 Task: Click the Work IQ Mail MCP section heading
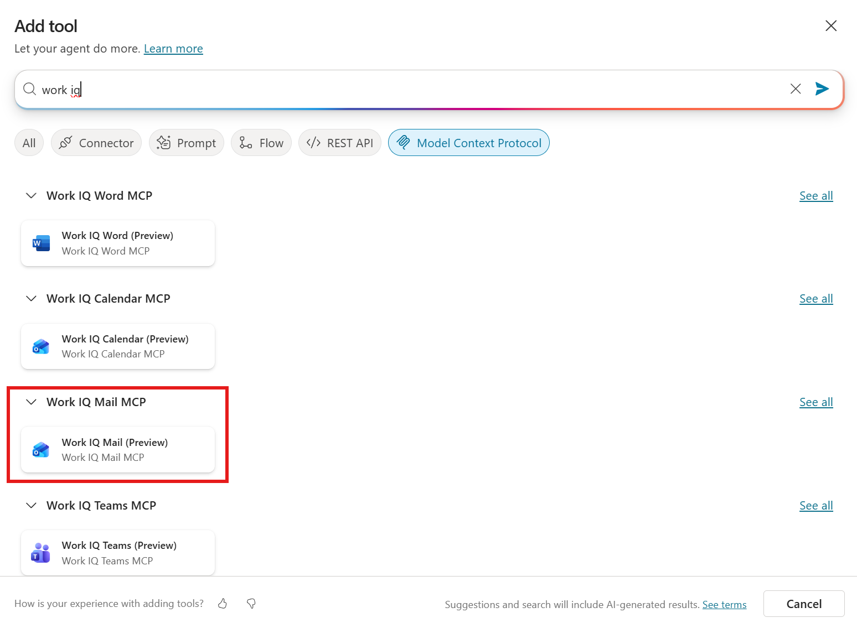pos(96,402)
